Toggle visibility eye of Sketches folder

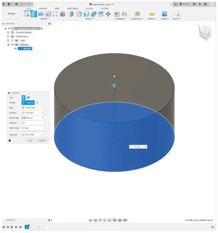point(13,44)
